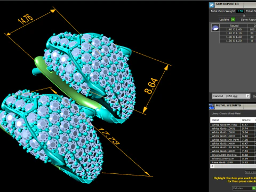Select the White Gold:10KX1 row
256x192 pixels.
[233, 129]
